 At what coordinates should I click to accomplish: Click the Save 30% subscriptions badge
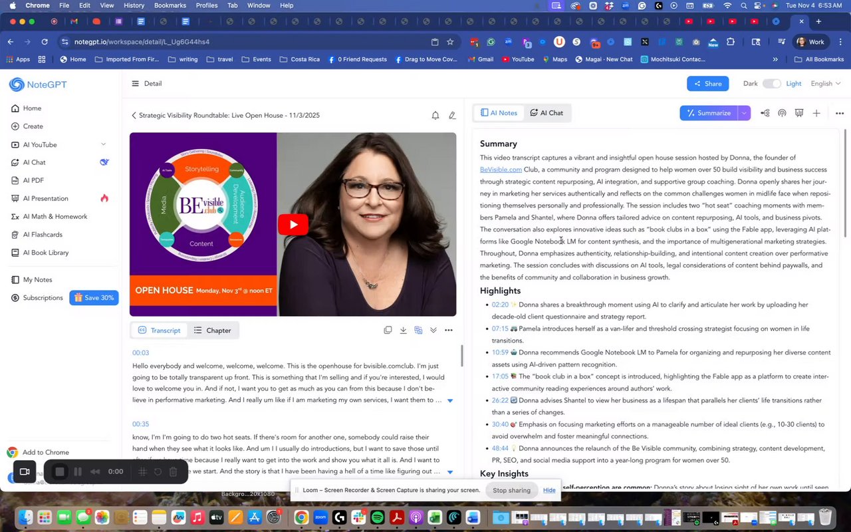[x=94, y=298]
